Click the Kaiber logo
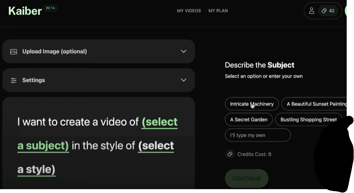This screenshot has width=354, height=193. pos(25,11)
